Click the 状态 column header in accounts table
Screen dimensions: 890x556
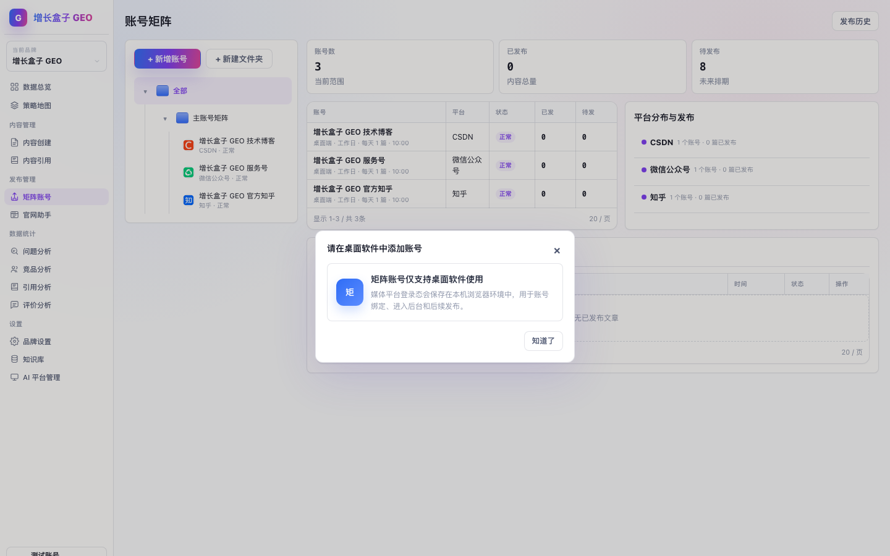(512, 112)
